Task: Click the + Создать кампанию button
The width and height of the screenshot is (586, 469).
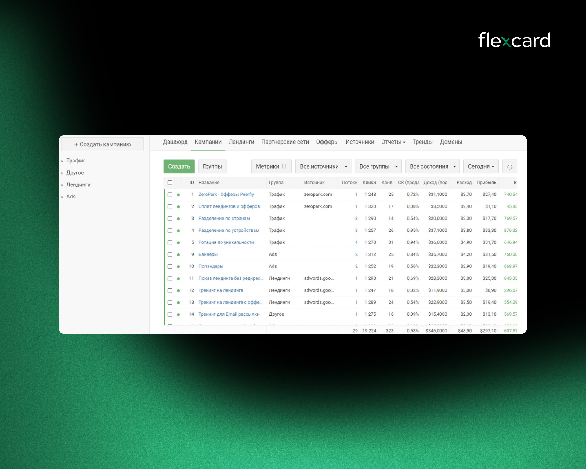Action: [103, 144]
